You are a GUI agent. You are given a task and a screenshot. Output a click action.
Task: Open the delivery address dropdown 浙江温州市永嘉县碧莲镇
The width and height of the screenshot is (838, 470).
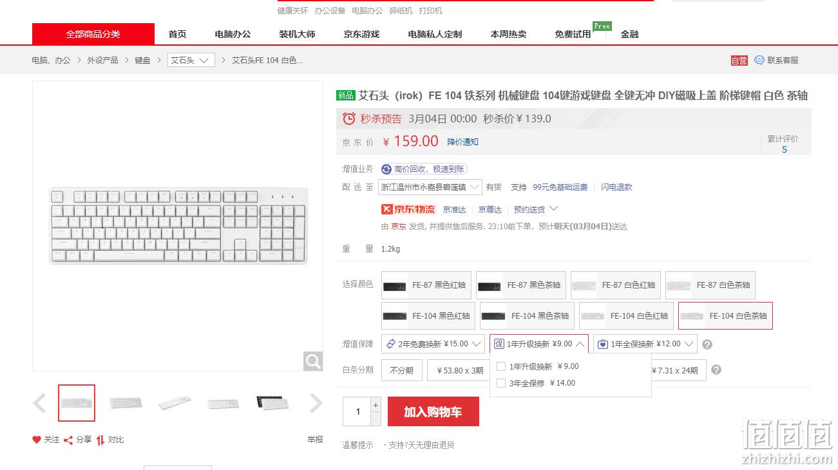pos(430,187)
